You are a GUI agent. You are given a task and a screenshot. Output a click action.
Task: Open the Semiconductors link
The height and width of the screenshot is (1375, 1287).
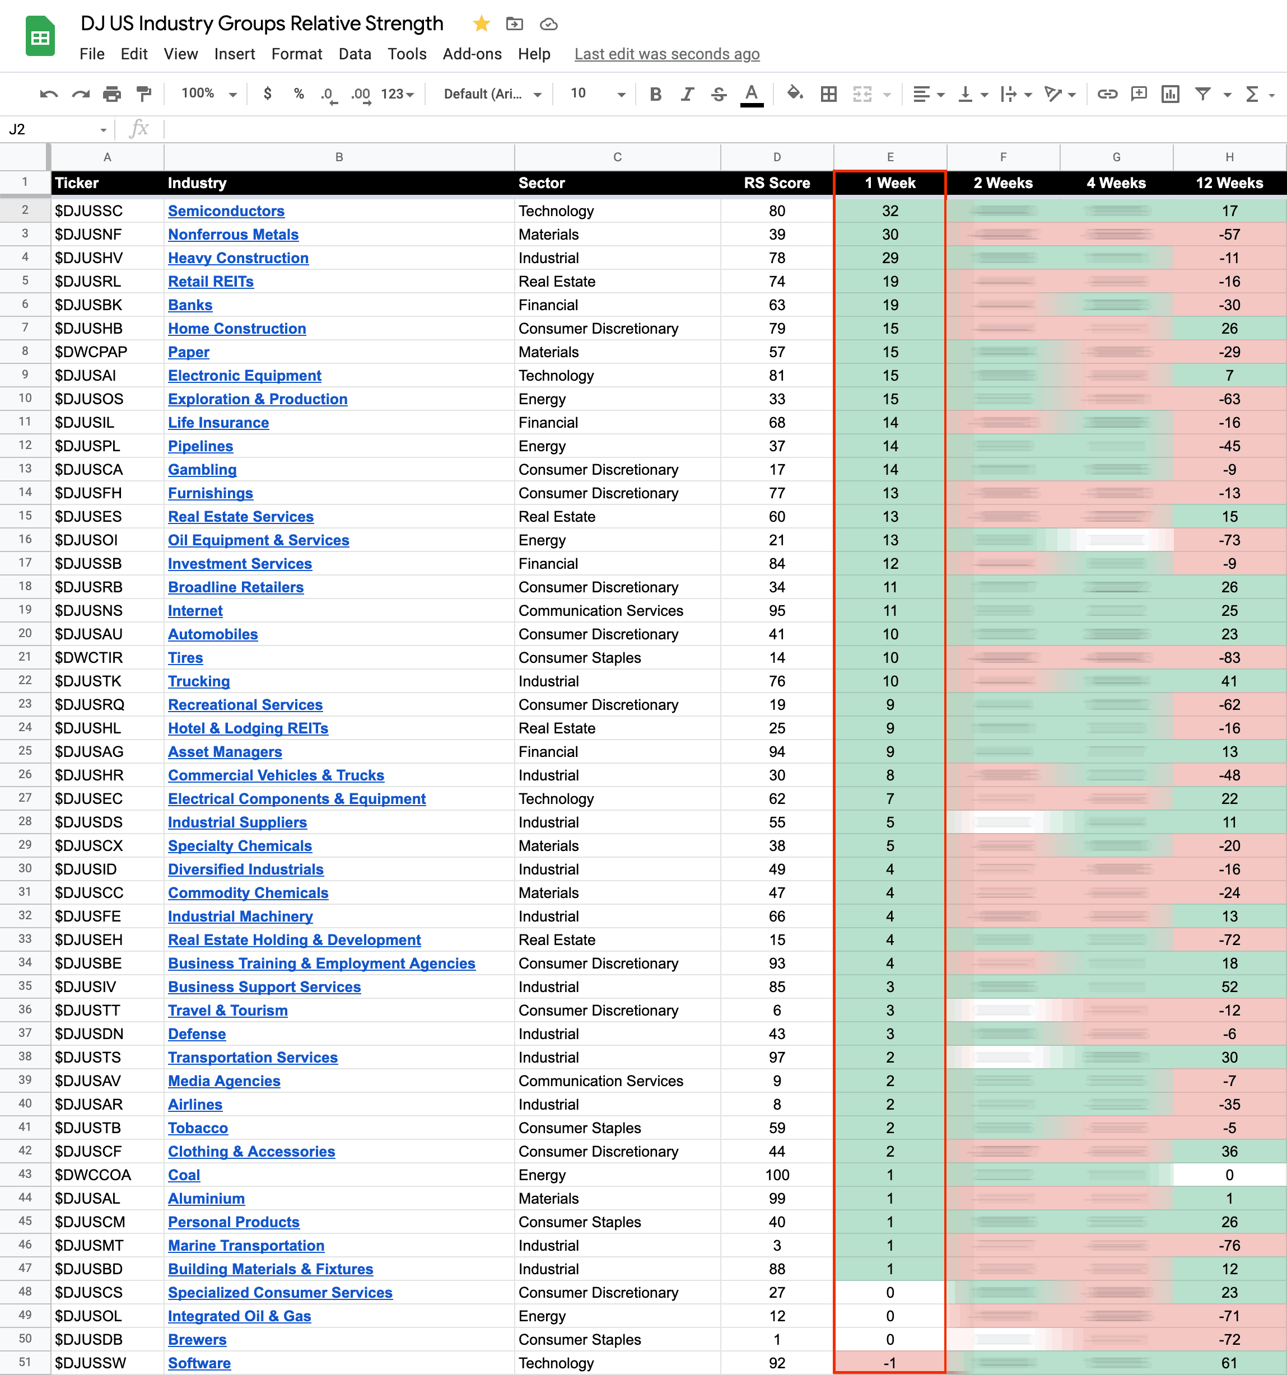click(226, 211)
